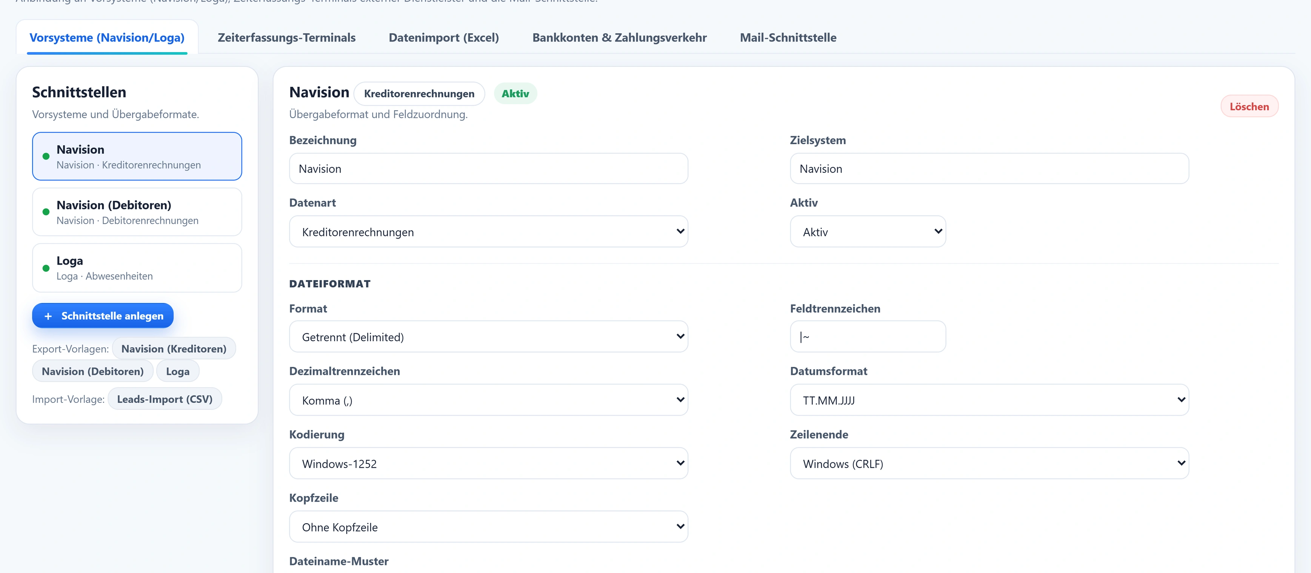Open the Datenart dropdown
This screenshot has width=1311, height=573.
[x=489, y=231]
